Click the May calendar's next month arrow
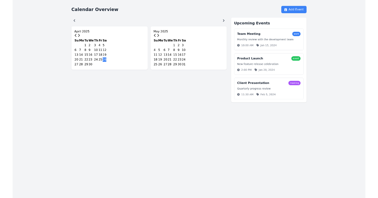Screen dimensions: 378x198 (x=158, y=36)
